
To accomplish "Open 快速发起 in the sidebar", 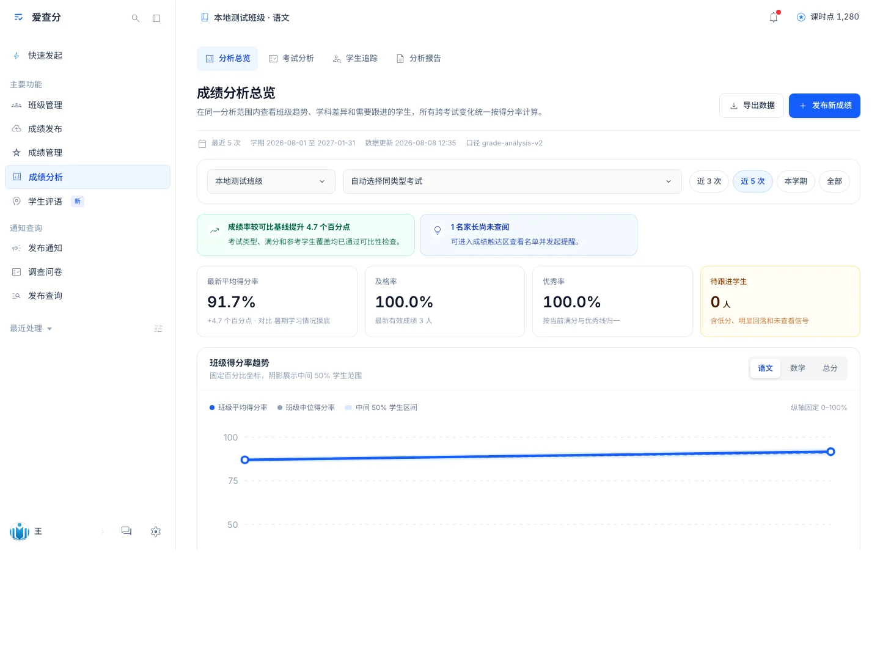I will tap(87, 56).
